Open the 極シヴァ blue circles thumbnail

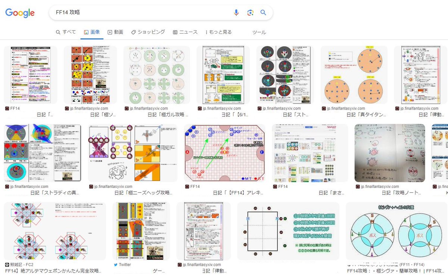[x=397, y=231]
